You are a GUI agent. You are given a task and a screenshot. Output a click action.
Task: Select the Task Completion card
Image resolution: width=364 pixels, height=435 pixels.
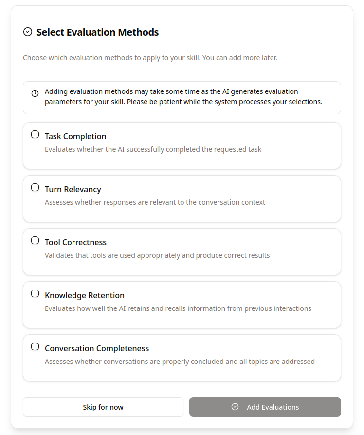tap(182, 145)
